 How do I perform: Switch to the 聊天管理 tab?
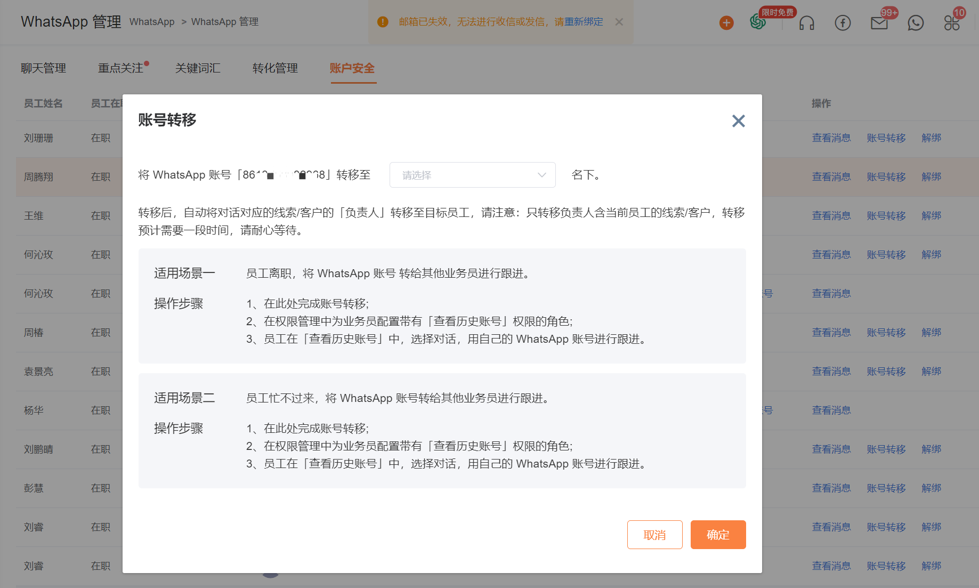coord(43,68)
